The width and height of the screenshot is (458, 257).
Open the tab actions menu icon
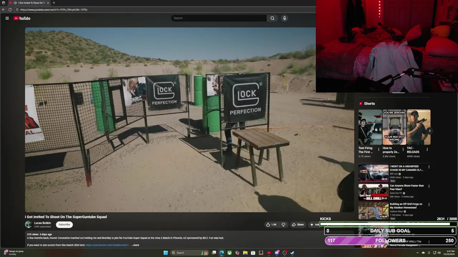coord(4,3)
